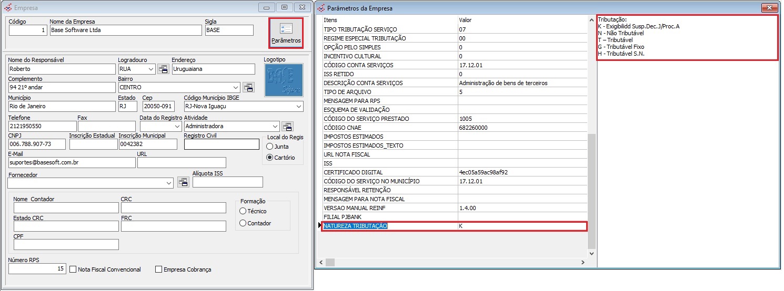
Task: Click Empresa window title icon
Action: tap(7, 8)
